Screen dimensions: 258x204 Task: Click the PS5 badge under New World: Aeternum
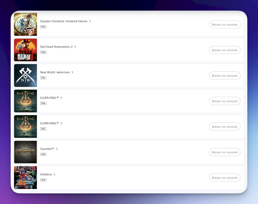click(x=43, y=78)
